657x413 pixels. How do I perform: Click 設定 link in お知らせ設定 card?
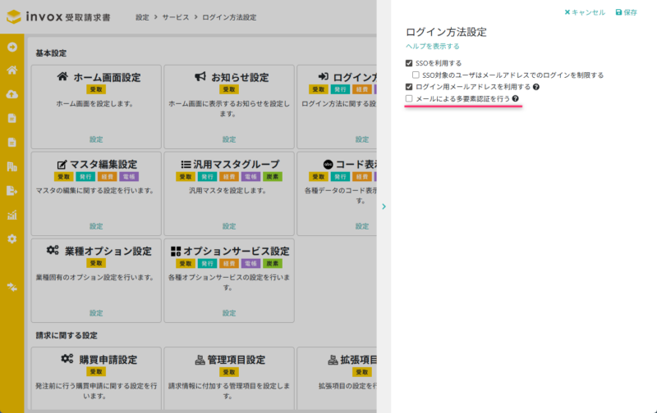point(229,139)
